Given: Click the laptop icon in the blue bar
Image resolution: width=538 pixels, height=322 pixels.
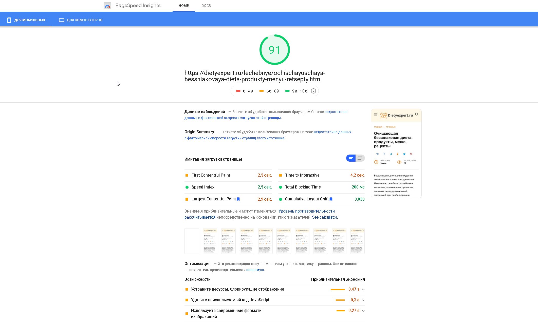Looking at the screenshot, I should click(x=61, y=20).
